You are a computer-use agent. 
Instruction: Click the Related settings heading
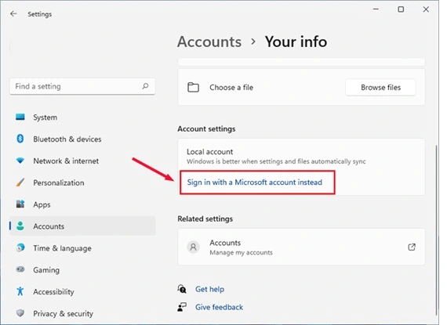pyautogui.click(x=205, y=218)
